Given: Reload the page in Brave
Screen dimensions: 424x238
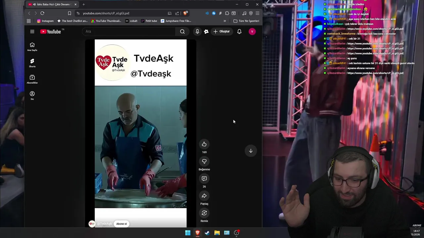Looking at the screenshot, I should [x=42, y=13].
